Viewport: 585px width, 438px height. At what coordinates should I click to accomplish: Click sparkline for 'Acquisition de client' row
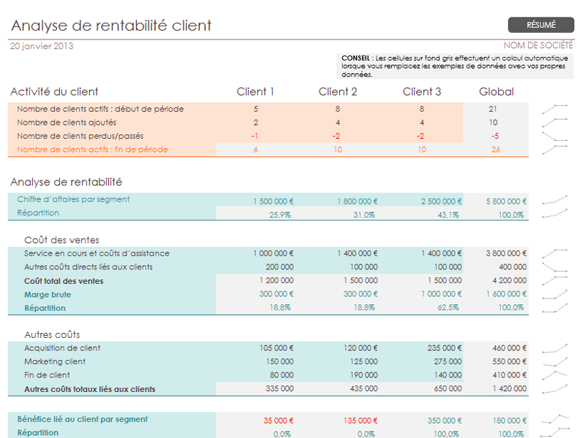pyautogui.click(x=555, y=348)
